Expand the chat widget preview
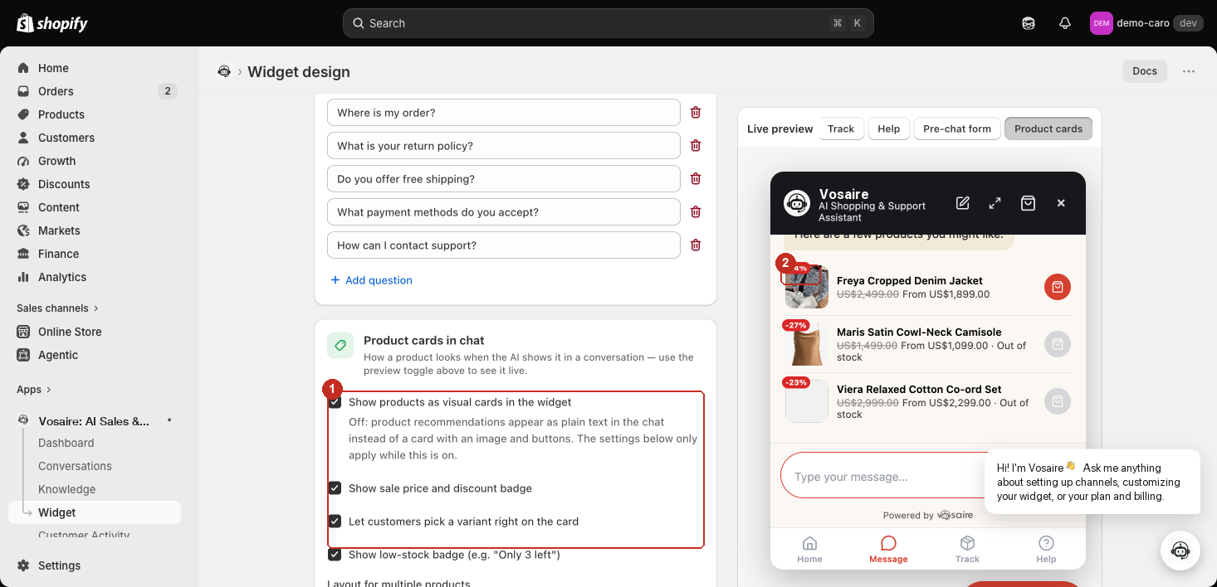1217x587 pixels. tap(995, 203)
